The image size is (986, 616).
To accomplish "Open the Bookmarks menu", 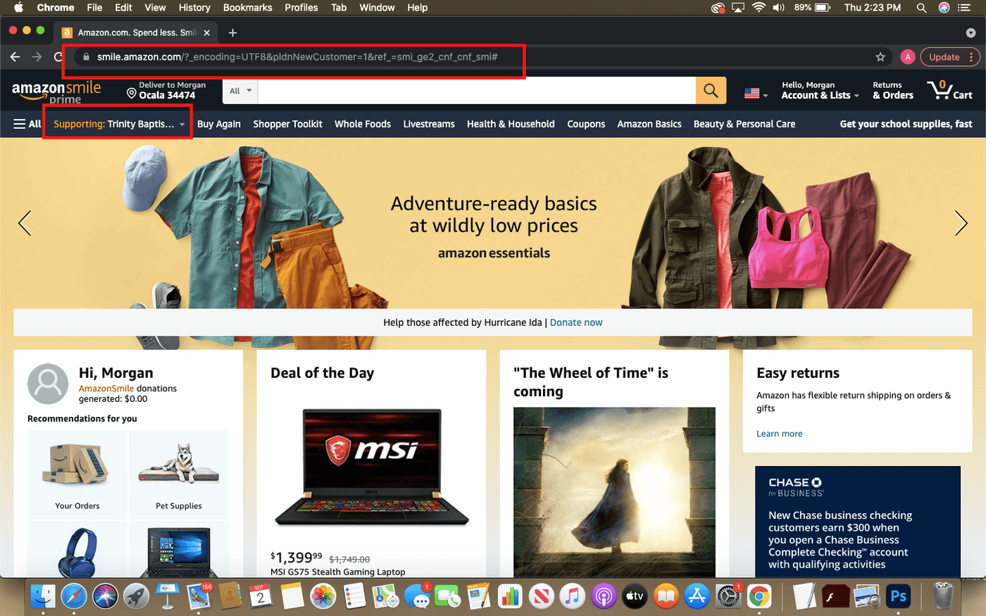I will click(x=247, y=8).
